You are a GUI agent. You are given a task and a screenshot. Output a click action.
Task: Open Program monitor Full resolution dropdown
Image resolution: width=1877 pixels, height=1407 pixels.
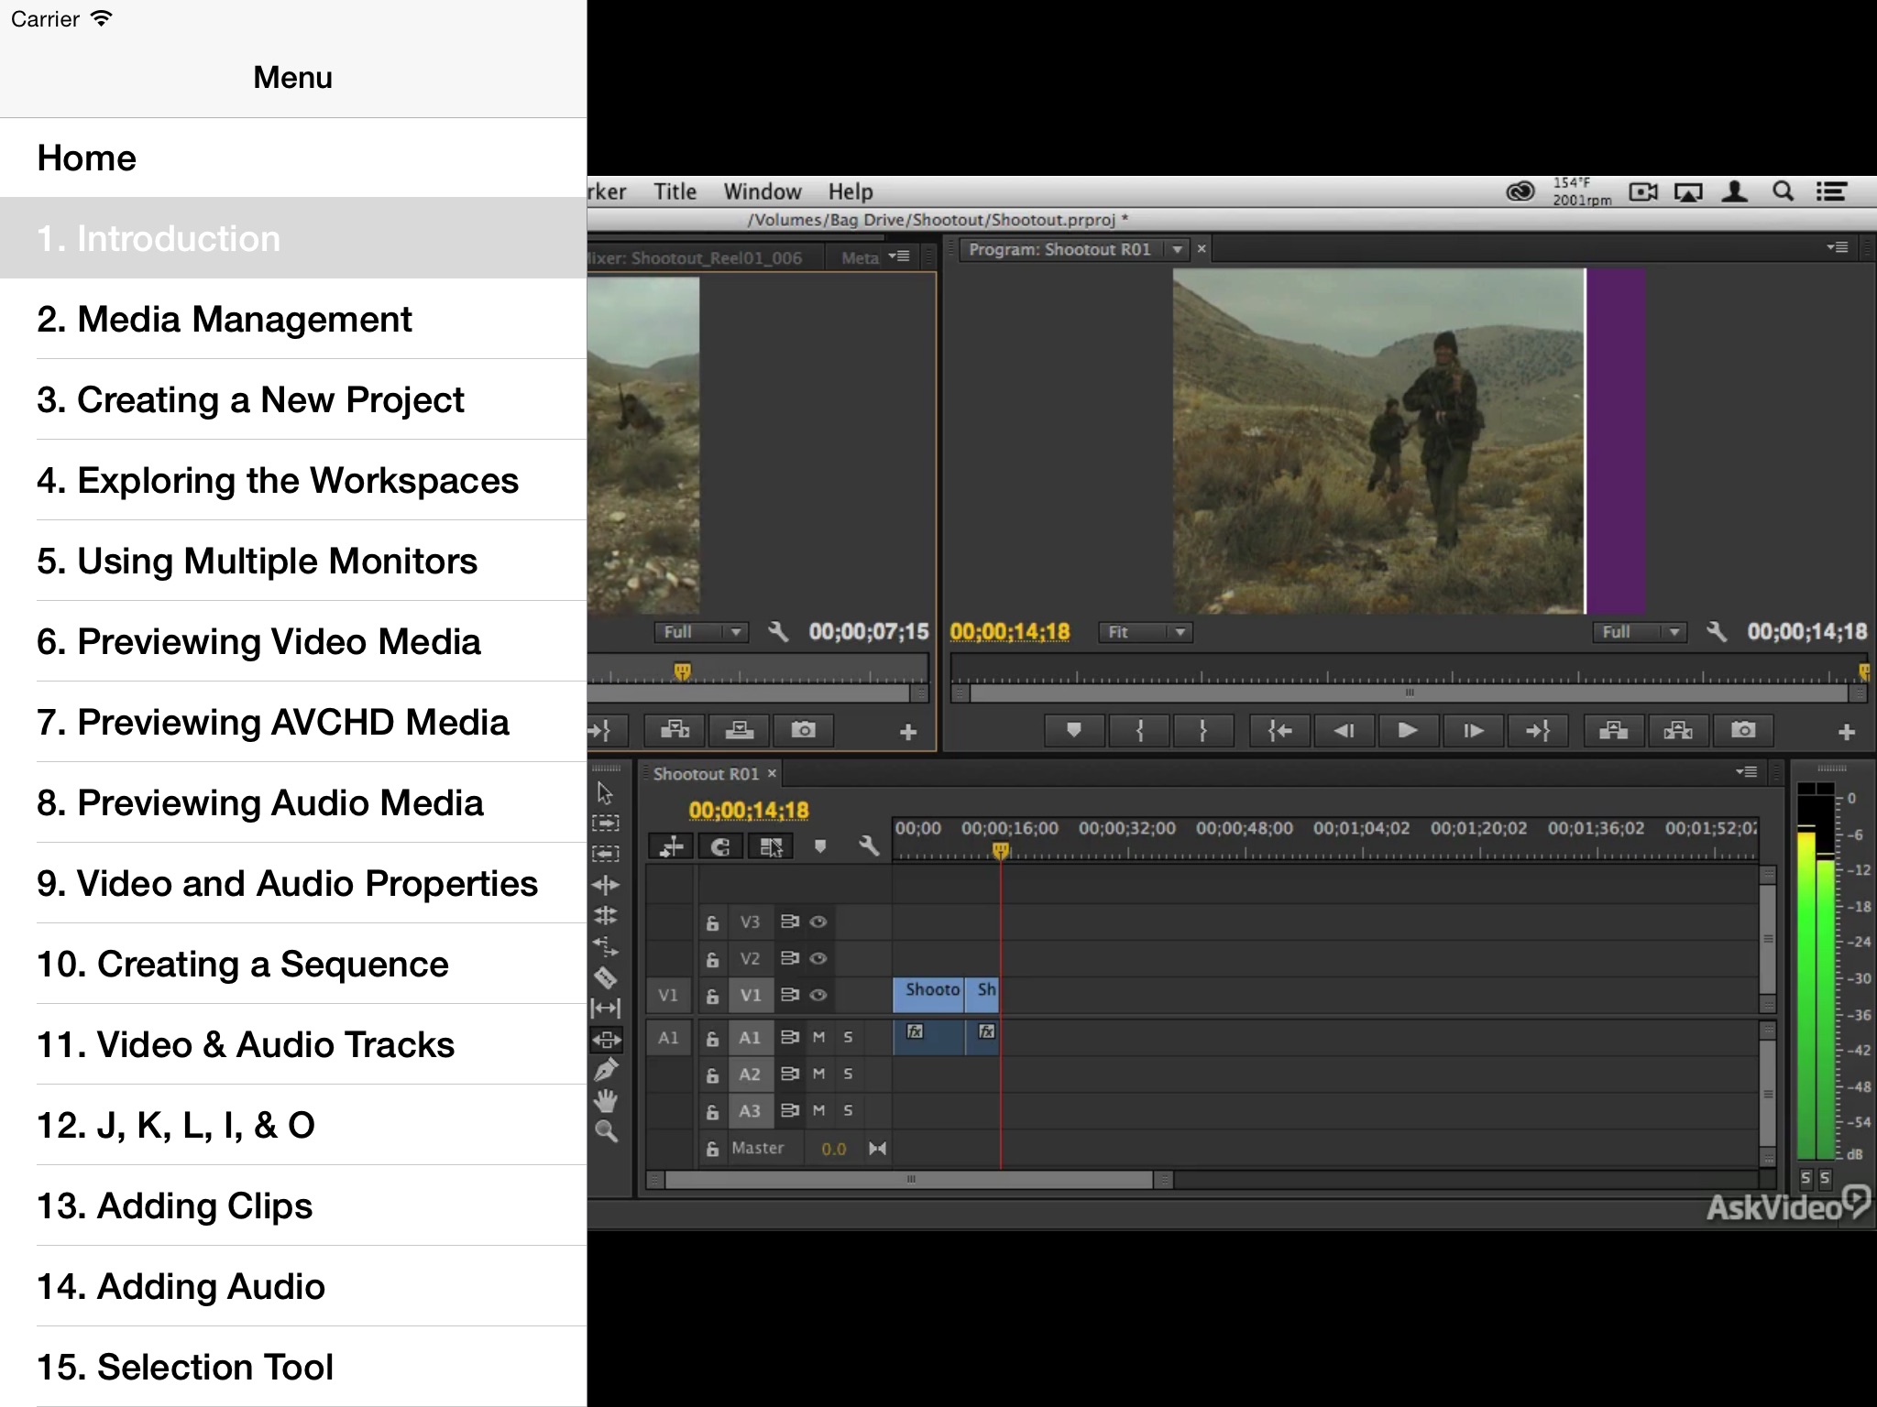point(1640,632)
